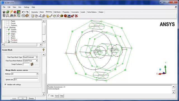Click the Save Project floppy disk icon
Viewport: 179px width, 101px height.
tap(4, 12)
